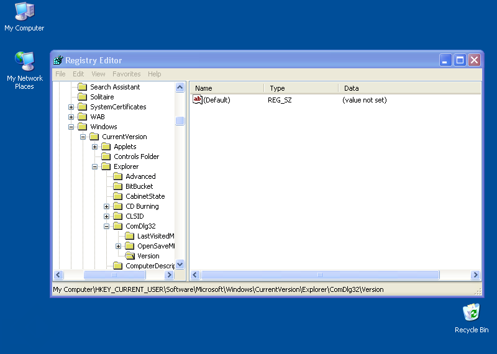Sort by the Name column header
497x354 pixels.
[227, 88]
